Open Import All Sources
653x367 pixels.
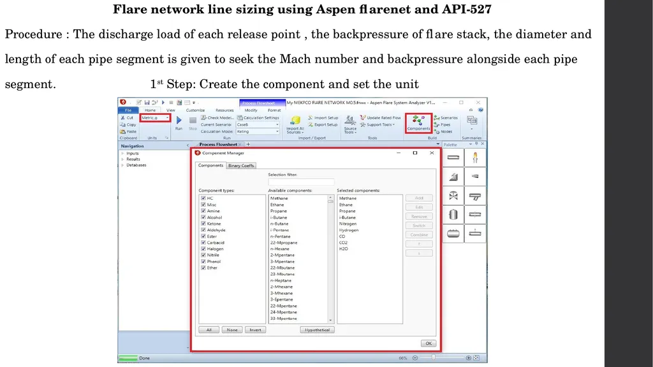(295, 124)
